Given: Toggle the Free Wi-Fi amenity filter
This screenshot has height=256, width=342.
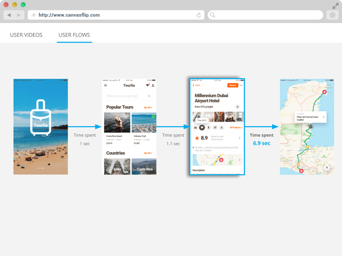Looking at the screenshot, I should 203,128.
